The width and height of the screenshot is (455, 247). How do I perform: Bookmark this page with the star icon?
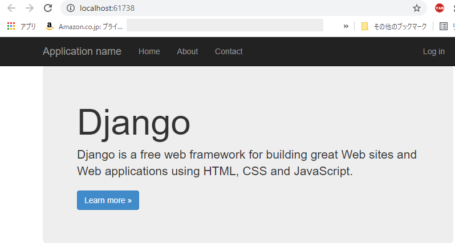[x=417, y=8]
